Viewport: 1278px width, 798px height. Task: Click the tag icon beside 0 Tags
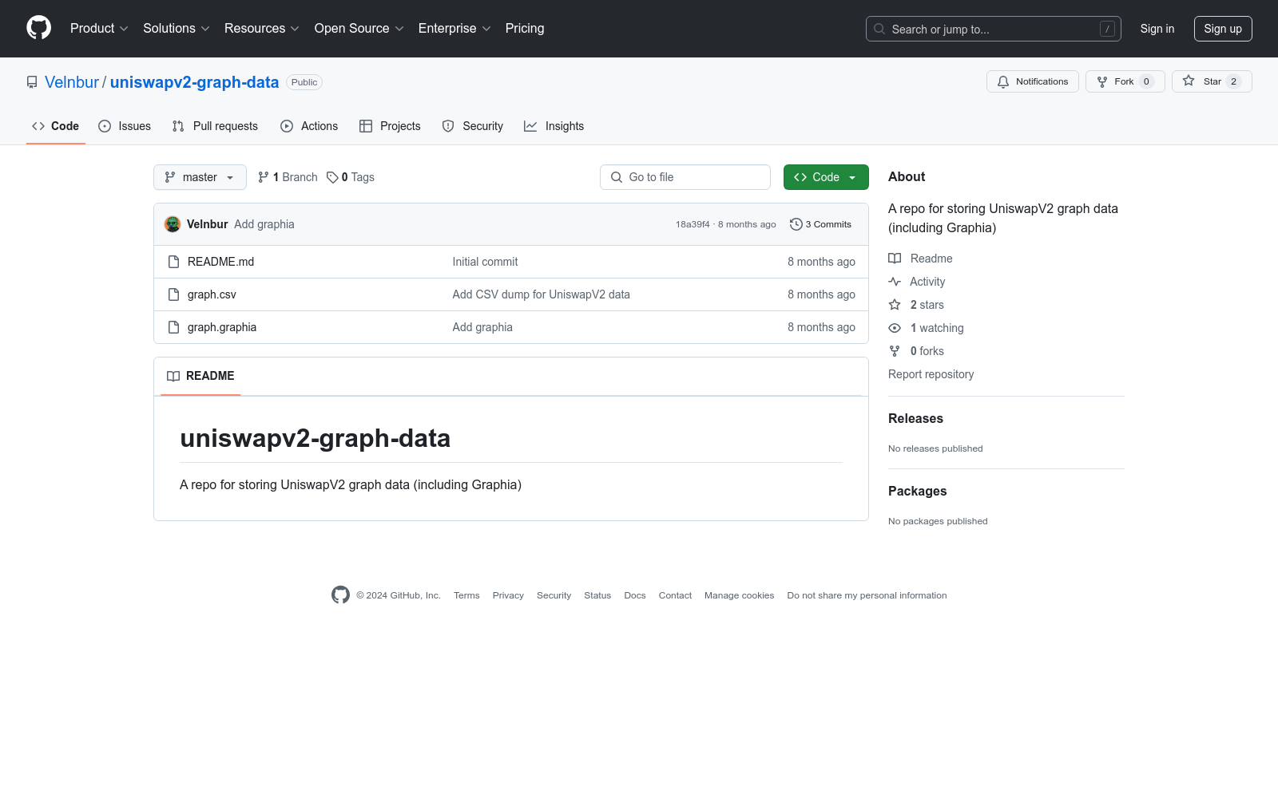pyautogui.click(x=332, y=177)
